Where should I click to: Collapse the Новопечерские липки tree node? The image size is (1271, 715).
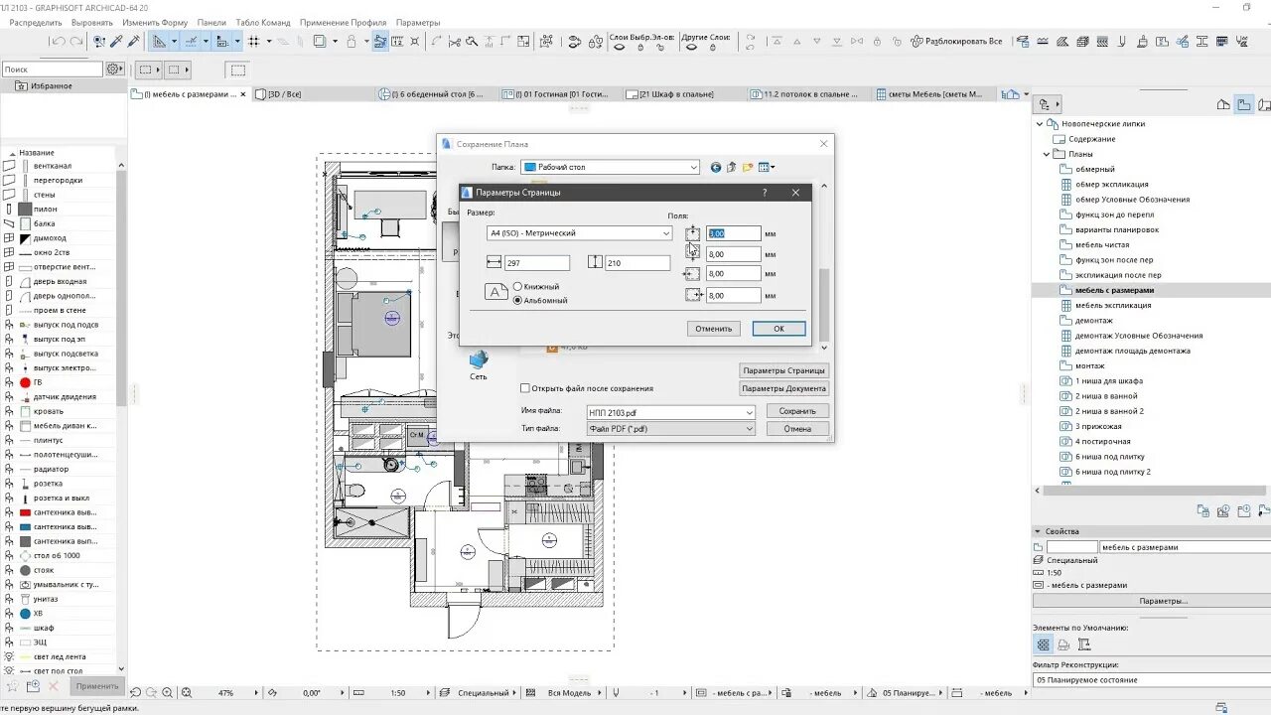(x=1041, y=124)
